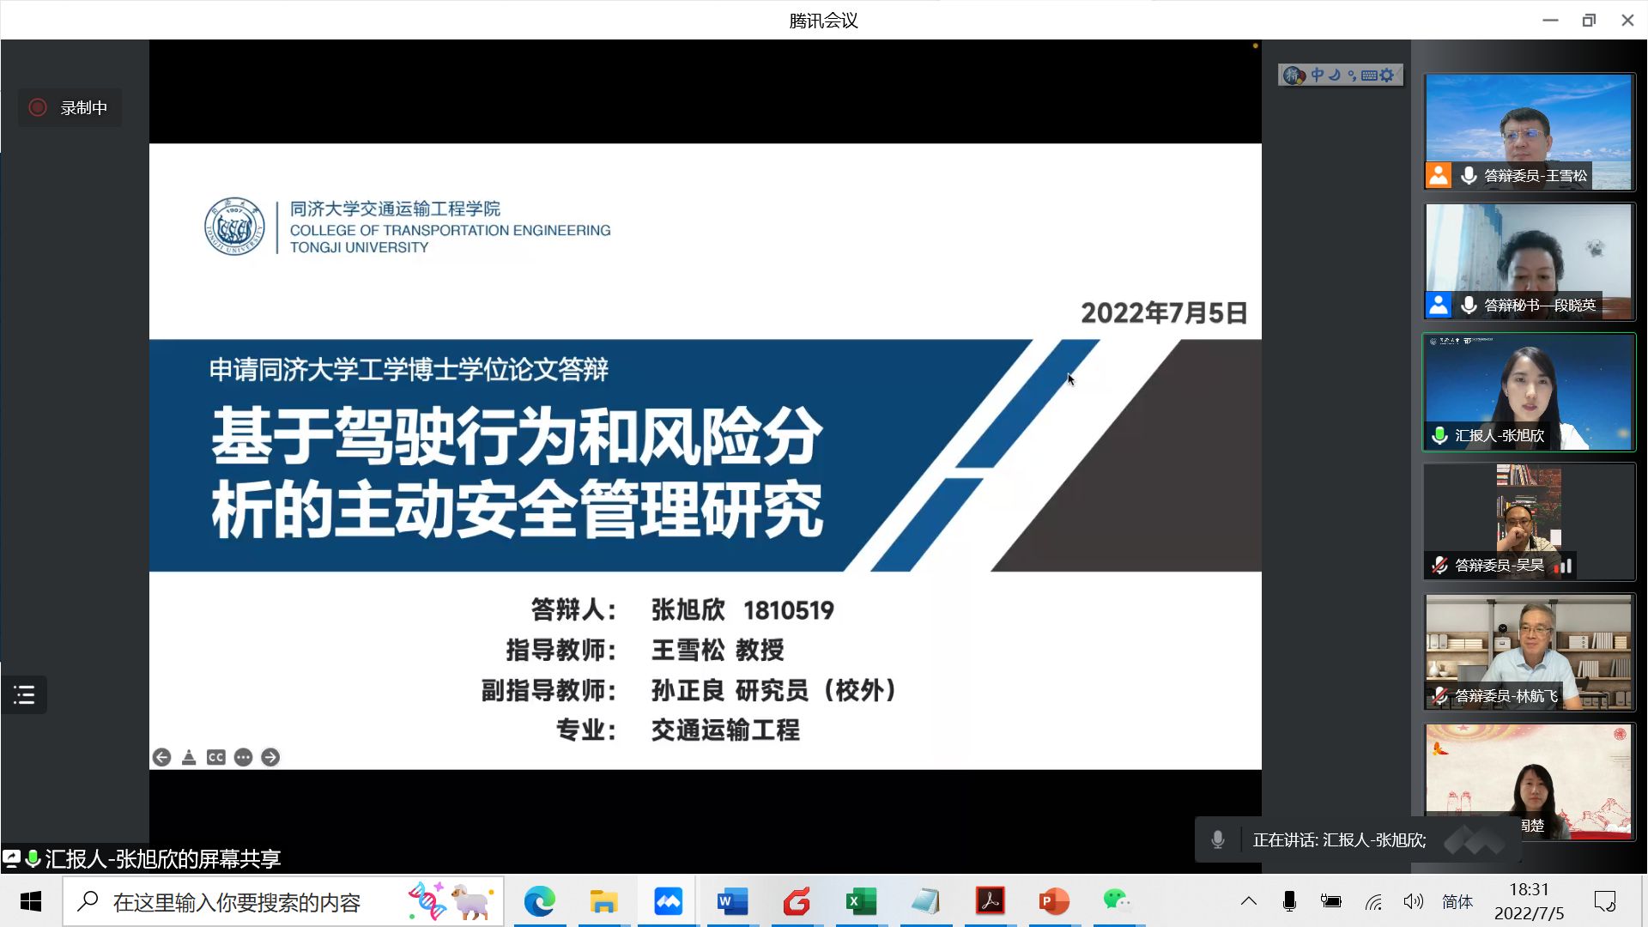1648x927 pixels.
Task: Go to the previous slide with the left arrow
Action: tap(161, 757)
